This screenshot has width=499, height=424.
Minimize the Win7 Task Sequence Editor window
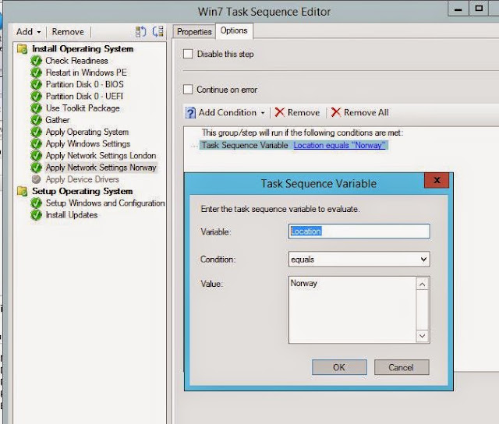tap(458, 9)
